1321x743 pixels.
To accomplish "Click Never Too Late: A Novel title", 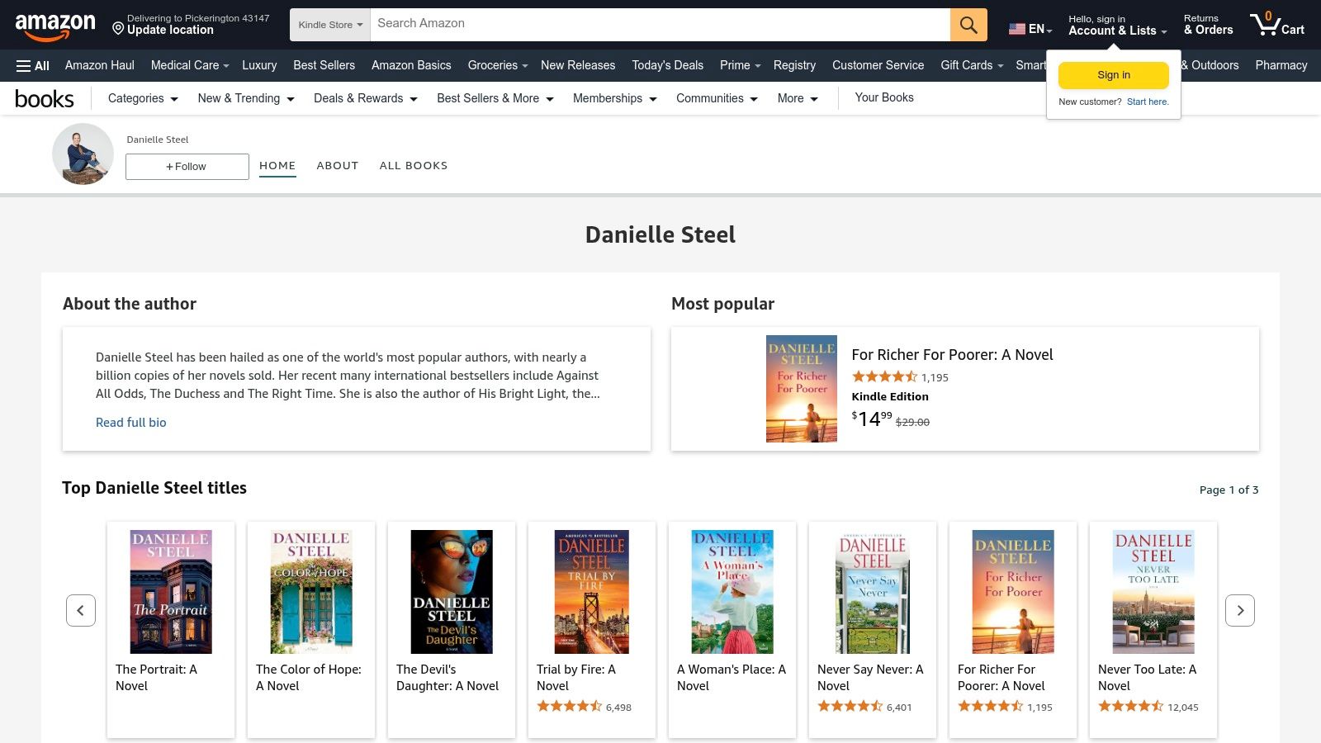I will [1148, 678].
